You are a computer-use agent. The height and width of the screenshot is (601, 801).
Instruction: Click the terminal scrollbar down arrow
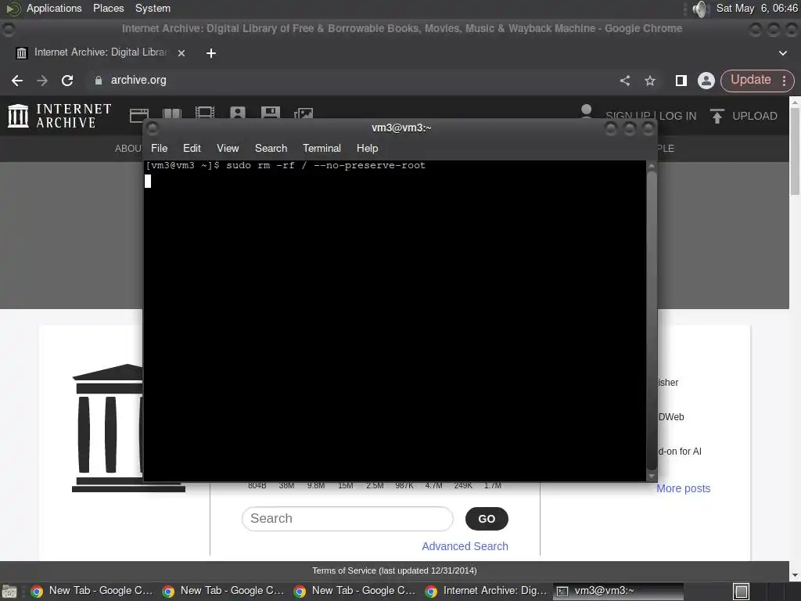[652, 477]
